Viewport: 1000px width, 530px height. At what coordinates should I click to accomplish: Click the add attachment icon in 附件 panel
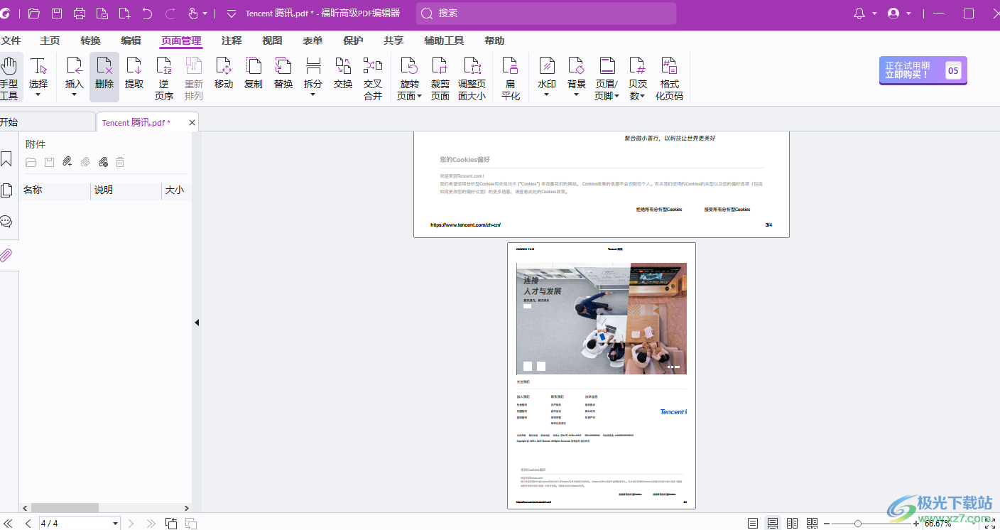pos(67,162)
